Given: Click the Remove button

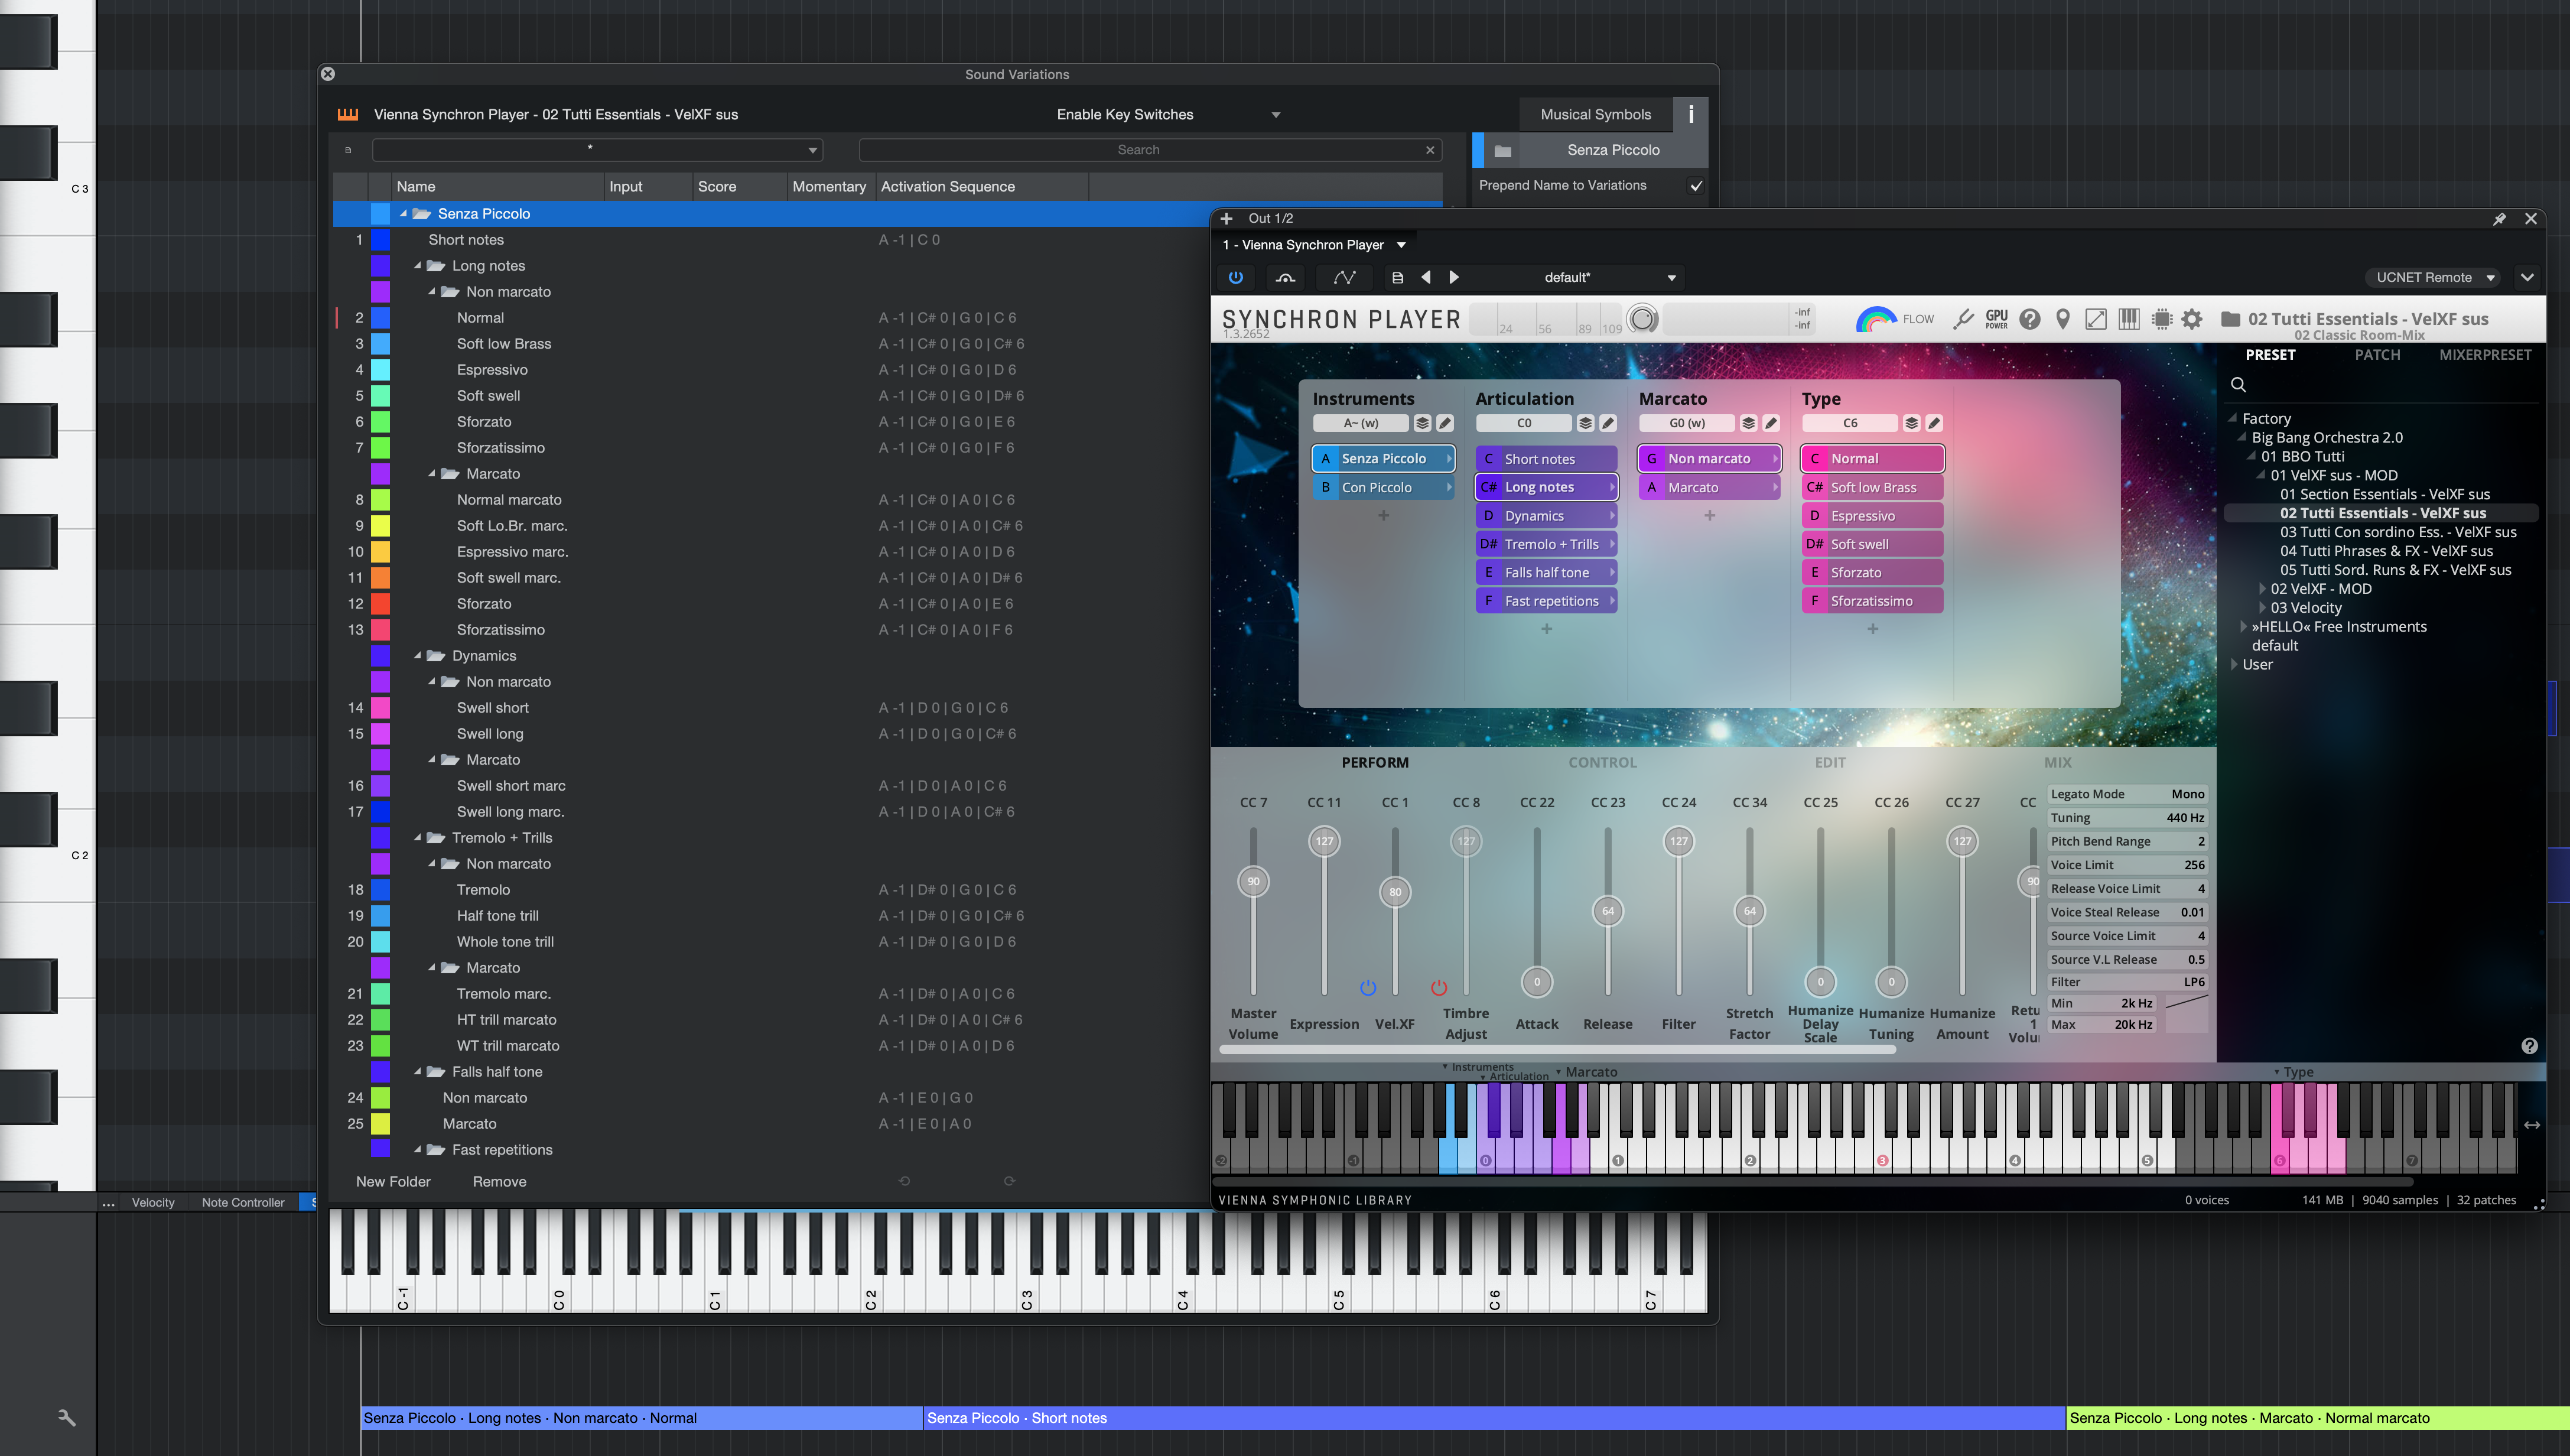Looking at the screenshot, I should [x=499, y=1182].
